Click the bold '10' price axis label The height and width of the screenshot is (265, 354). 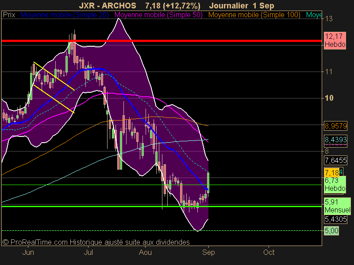[329, 98]
